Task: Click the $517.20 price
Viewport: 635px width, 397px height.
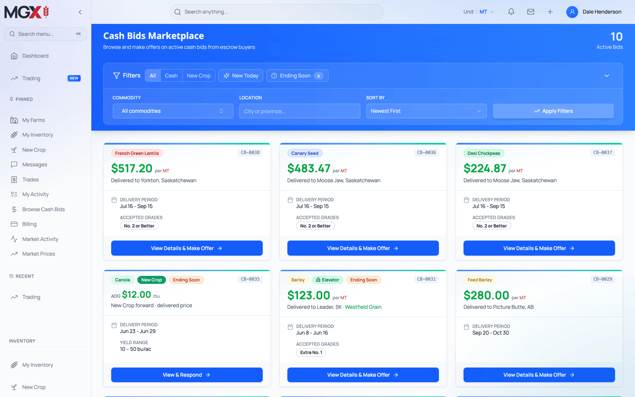Action: coord(132,168)
